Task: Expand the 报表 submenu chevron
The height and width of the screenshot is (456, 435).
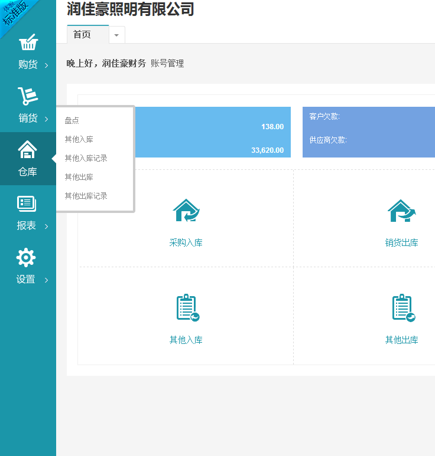Action: click(46, 227)
